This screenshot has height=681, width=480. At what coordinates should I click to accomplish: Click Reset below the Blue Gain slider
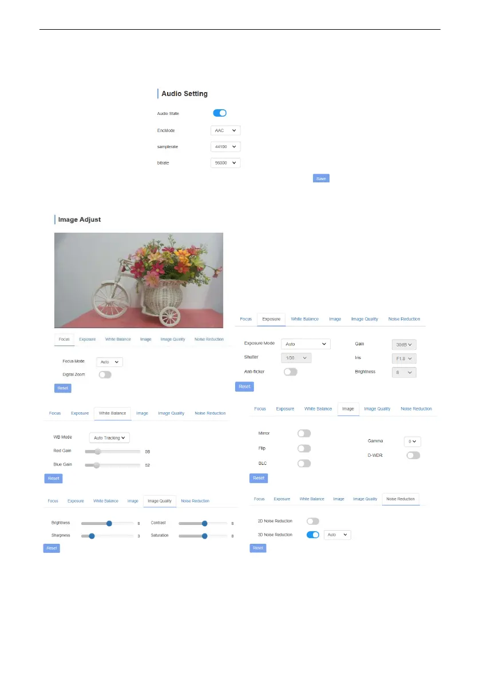point(53,478)
